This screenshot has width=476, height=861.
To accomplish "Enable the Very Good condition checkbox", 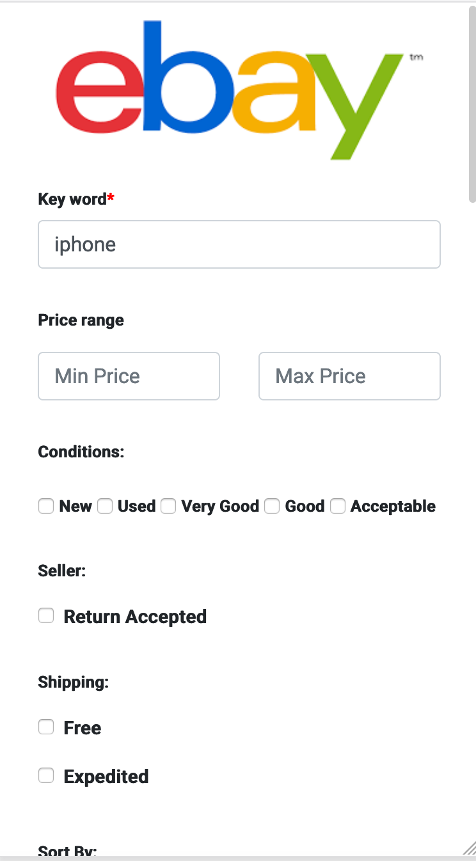I will point(168,507).
